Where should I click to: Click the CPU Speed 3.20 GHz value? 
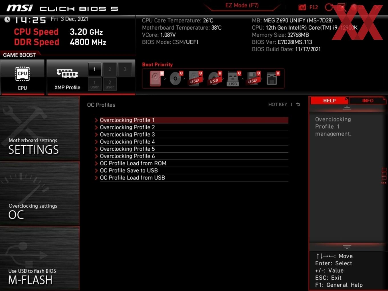[86, 32]
